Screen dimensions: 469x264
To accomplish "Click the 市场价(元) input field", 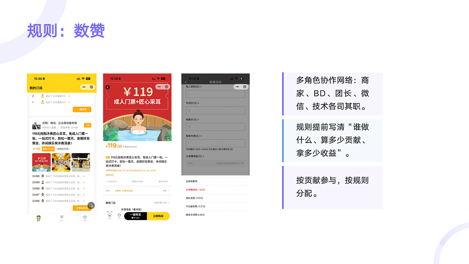I will tap(215, 110).
